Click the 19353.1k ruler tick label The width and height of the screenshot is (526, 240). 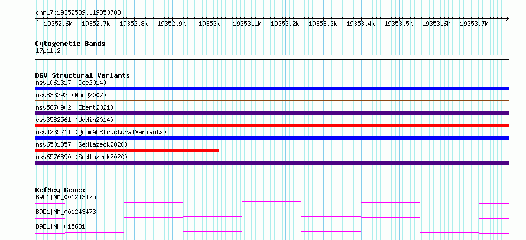pyautogui.click(x=247, y=24)
